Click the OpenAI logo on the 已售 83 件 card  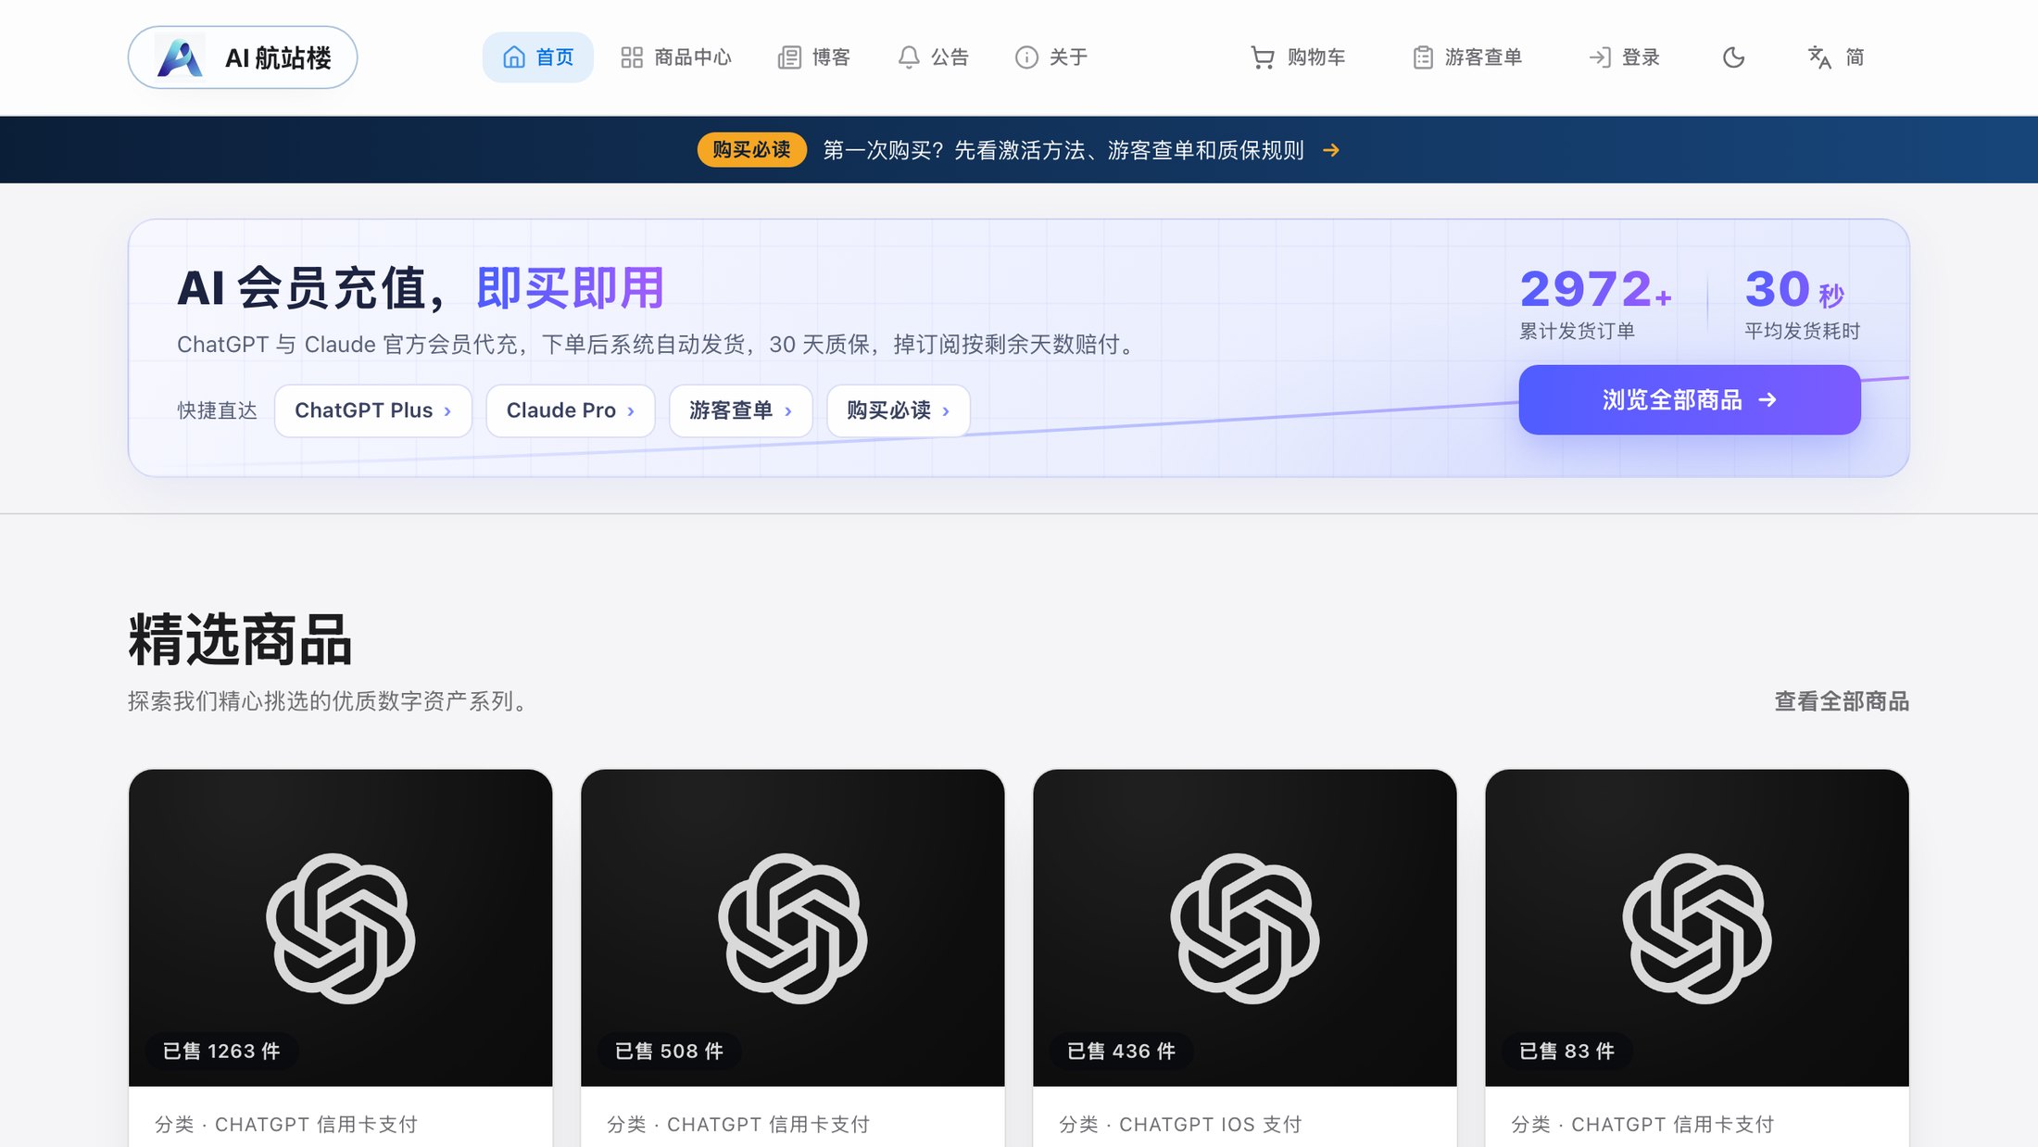1697,928
